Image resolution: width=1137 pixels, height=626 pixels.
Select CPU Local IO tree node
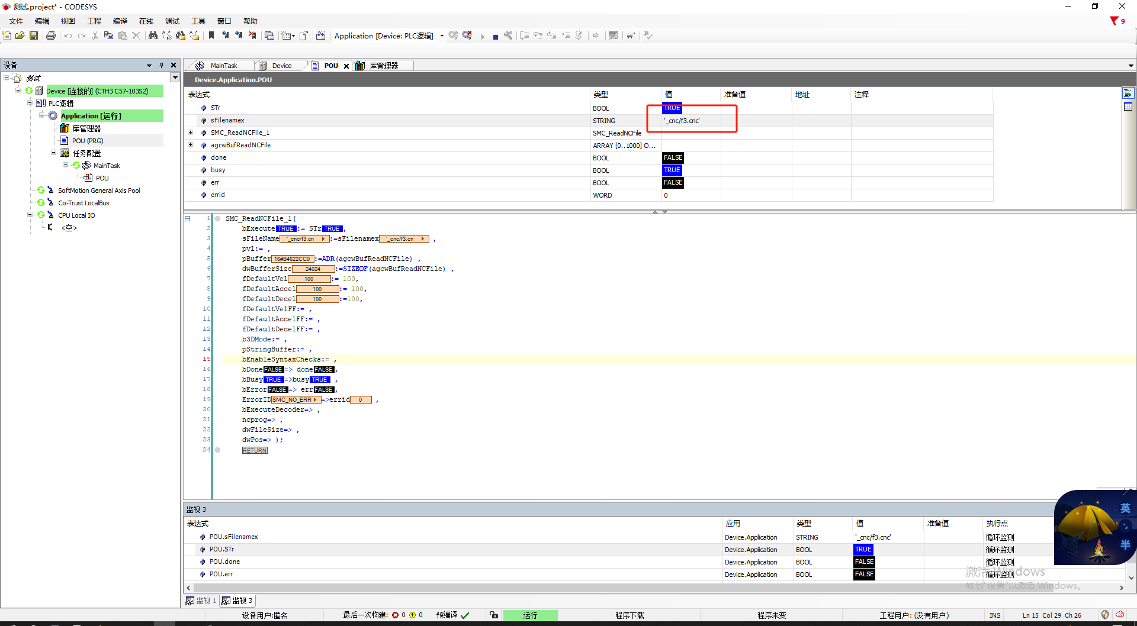[76, 215]
